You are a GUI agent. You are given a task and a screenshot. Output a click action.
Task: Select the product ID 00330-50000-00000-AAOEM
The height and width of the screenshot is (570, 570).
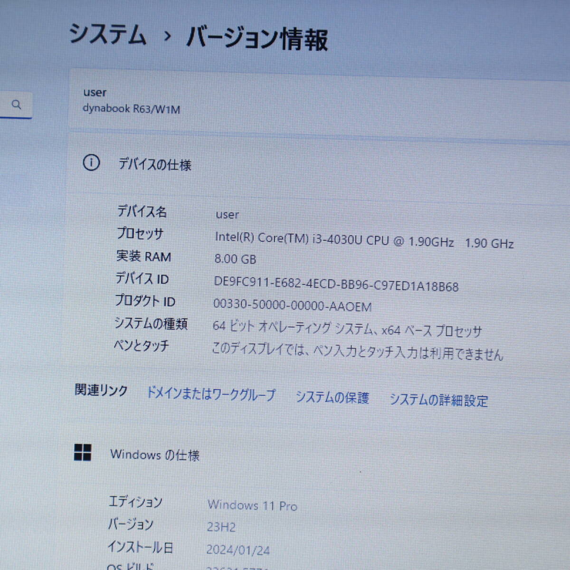293,305
